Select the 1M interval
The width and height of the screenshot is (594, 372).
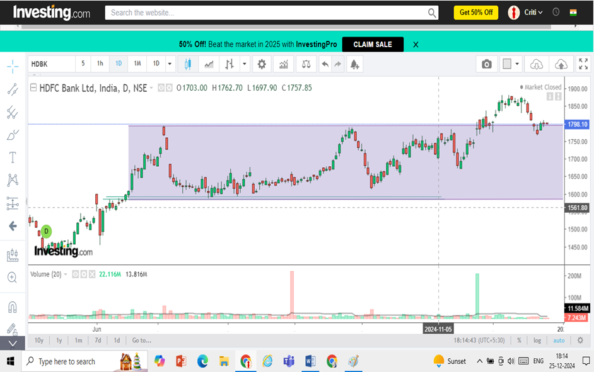tap(137, 64)
